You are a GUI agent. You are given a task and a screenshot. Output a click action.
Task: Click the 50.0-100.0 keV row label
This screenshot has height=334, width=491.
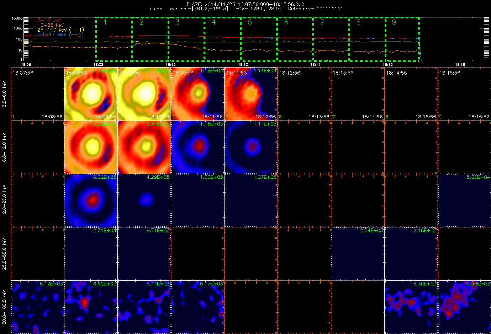coord(4,307)
